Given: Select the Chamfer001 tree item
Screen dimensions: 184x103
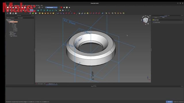Looking at the screenshot, I should pyautogui.click(x=15, y=36).
